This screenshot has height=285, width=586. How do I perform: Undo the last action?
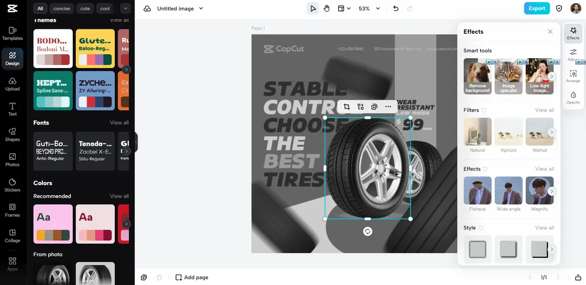pyautogui.click(x=396, y=8)
